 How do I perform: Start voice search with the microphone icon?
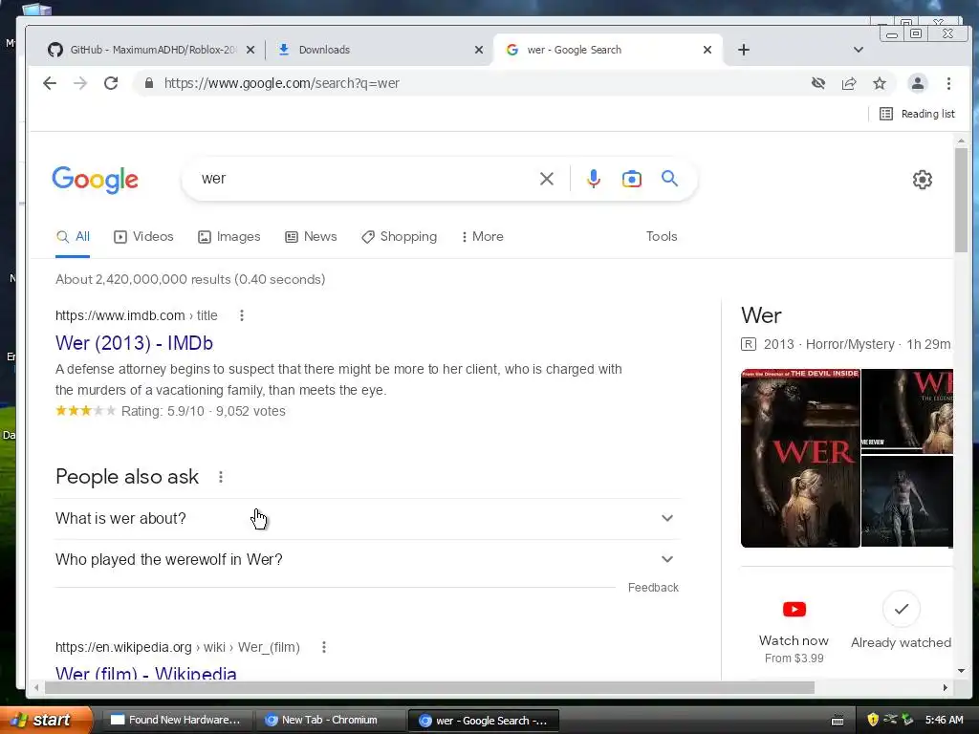click(x=593, y=179)
